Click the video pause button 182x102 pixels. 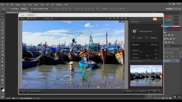[175, 97]
